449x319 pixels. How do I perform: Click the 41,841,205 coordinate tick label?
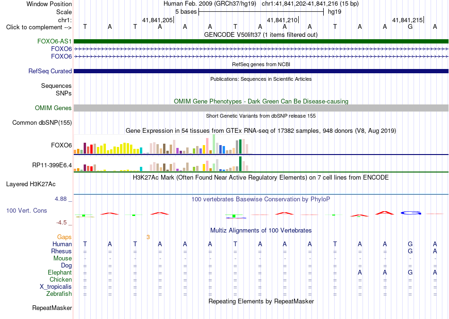coord(157,20)
